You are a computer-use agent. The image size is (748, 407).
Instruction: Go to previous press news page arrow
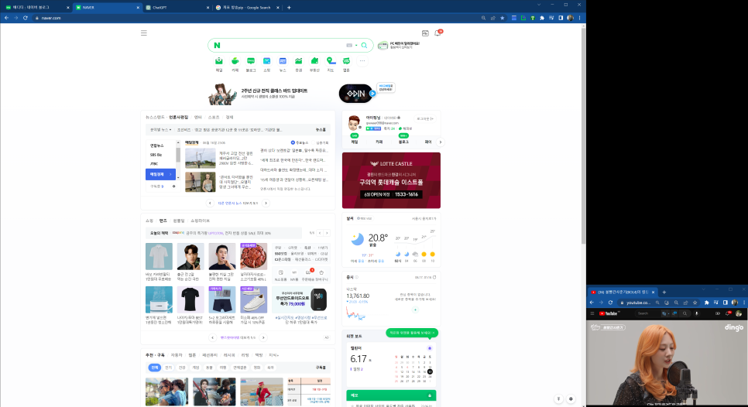tap(210, 203)
